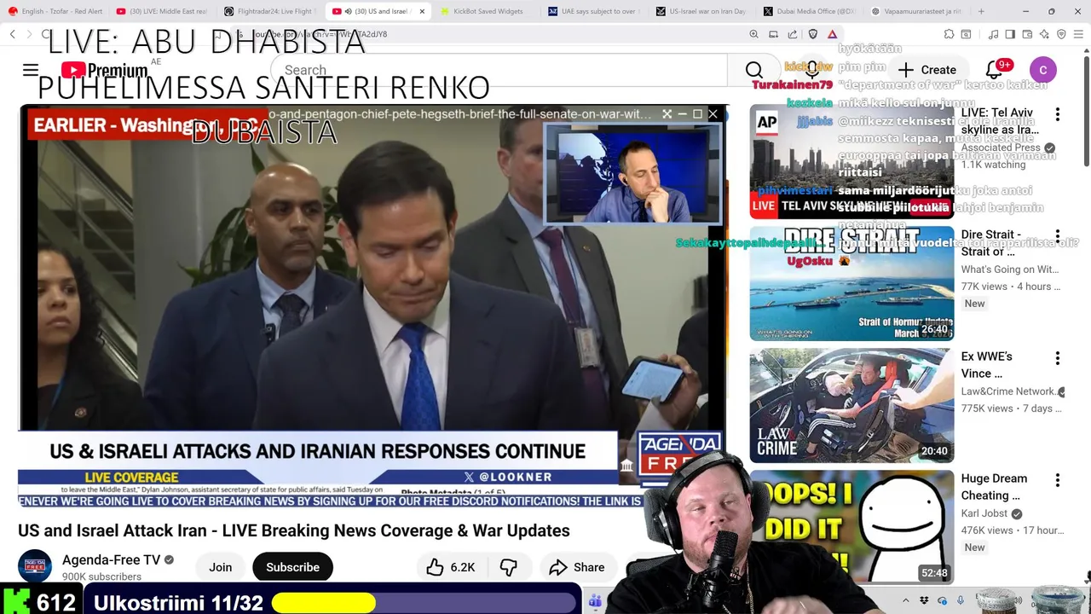The image size is (1091, 614).
Task: Click the 900K subscribers text
Action: (x=101, y=577)
